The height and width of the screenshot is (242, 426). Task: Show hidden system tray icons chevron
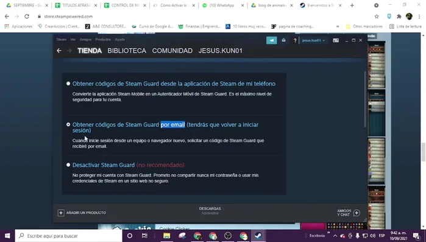(335, 235)
